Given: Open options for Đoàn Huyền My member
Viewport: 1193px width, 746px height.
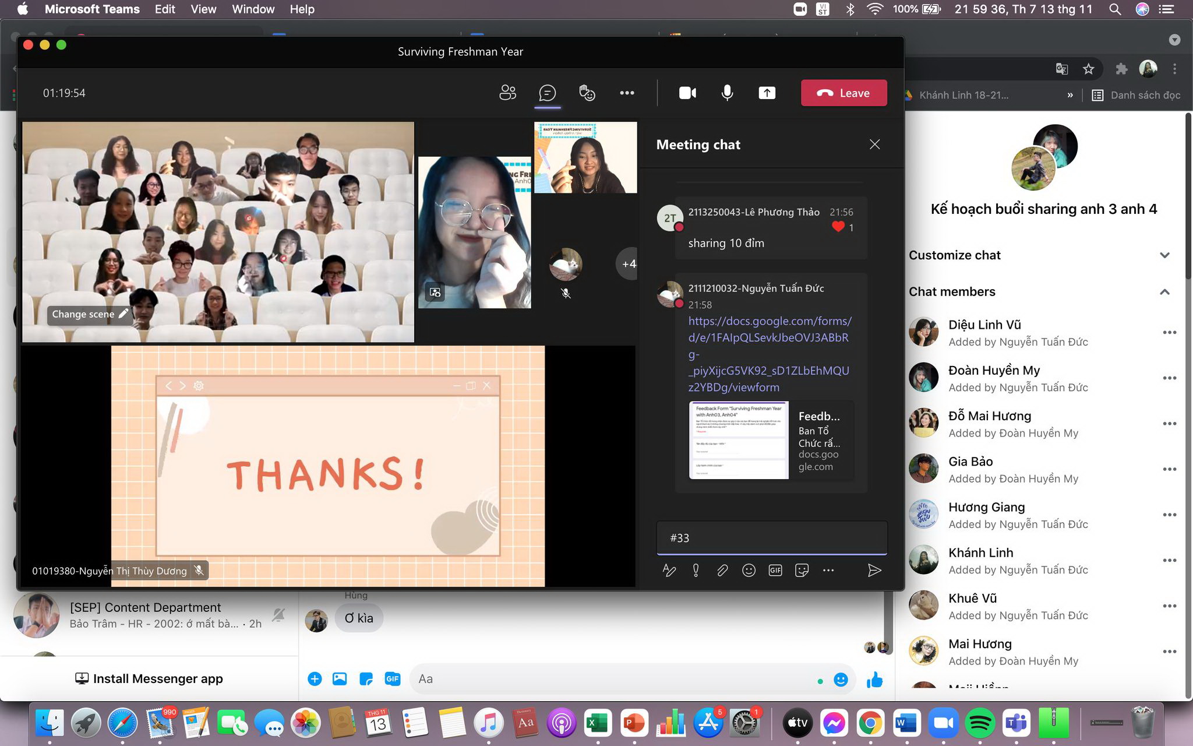Looking at the screenshot, I should coord(1169,378).
